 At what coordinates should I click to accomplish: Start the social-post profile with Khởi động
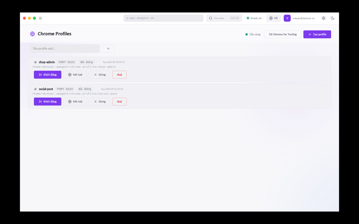point(48,102)
